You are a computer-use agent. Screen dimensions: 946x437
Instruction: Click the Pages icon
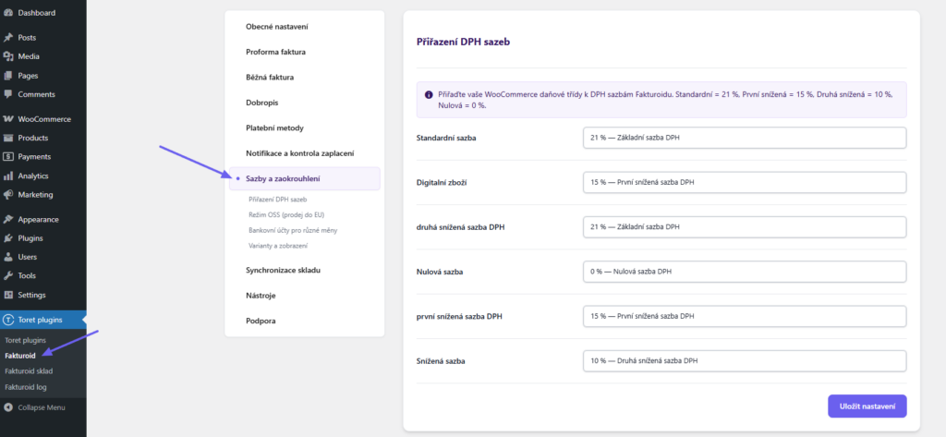(x=8, y=76)
